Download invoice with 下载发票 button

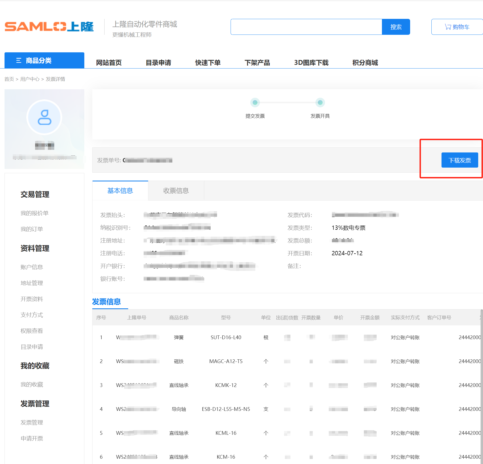459,160
